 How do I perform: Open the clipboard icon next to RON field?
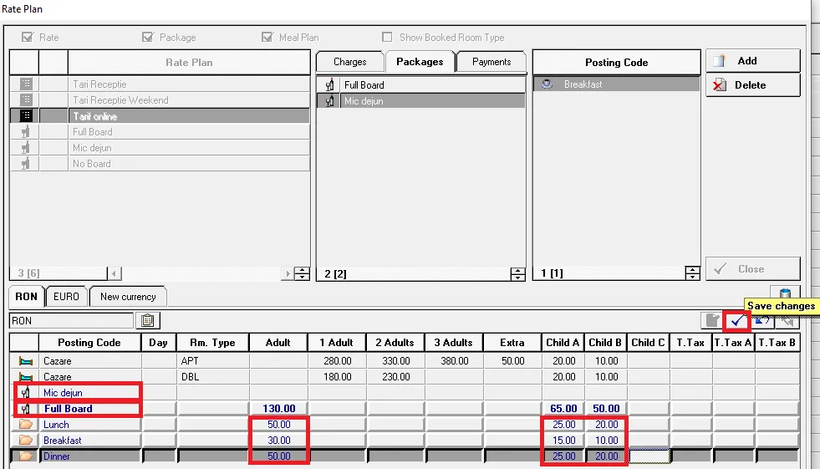[x=147, y=320]
